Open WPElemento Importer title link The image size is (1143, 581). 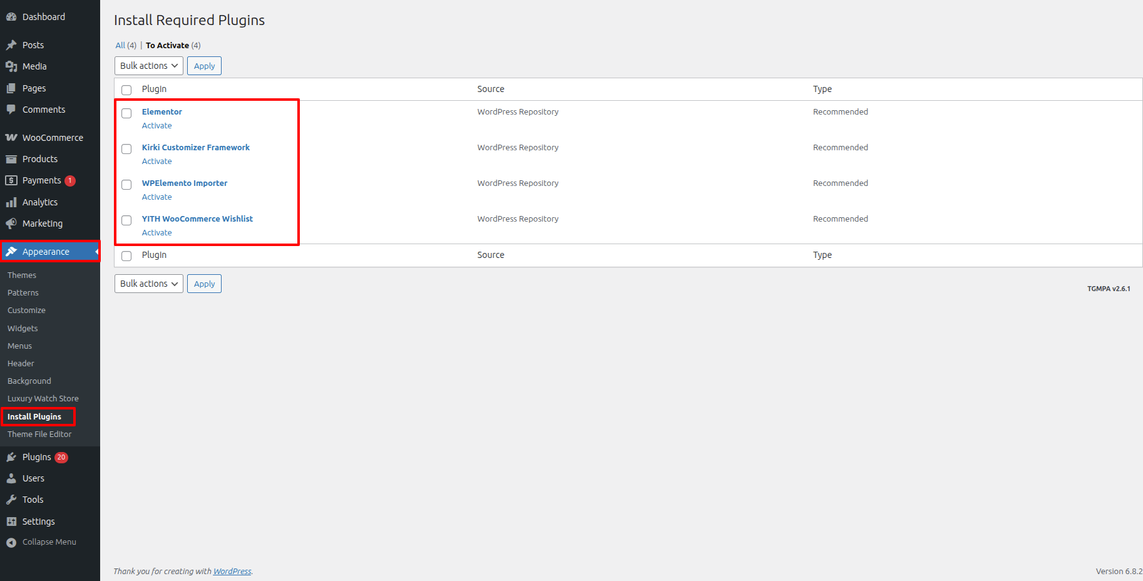185,183
